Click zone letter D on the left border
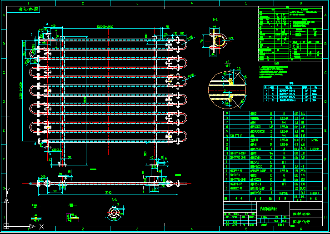 pyautogui.click(x=4, y=102)
